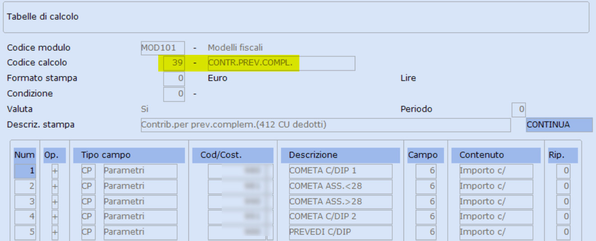Image resolution: width=596 pixels, height=241 pixels.
Task: Click the COMETA C/DIP 1 description
Action: pyautogui.click(x=341, y=171)
